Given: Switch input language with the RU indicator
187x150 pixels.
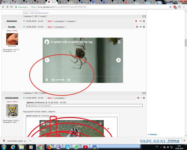Looking at the screenshot, I should 157,147.
